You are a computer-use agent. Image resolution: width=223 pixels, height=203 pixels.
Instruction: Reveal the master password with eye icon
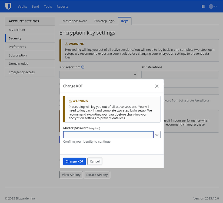tap(157, 135)
